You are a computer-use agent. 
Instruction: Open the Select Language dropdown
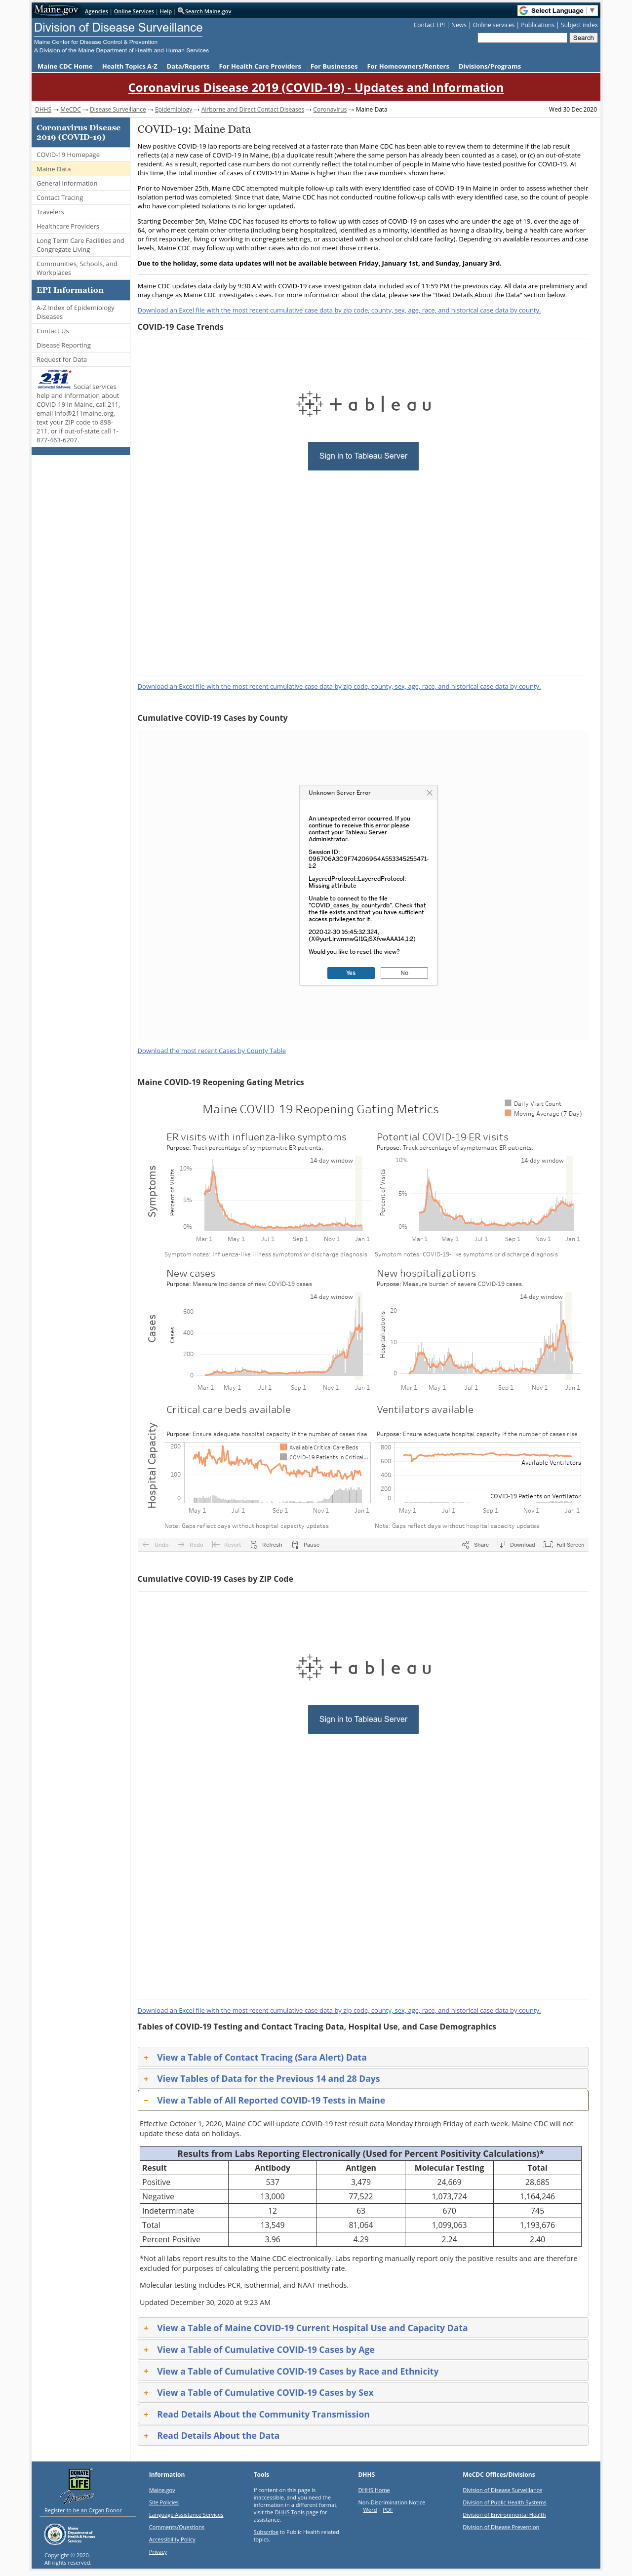tap(557, 11)
